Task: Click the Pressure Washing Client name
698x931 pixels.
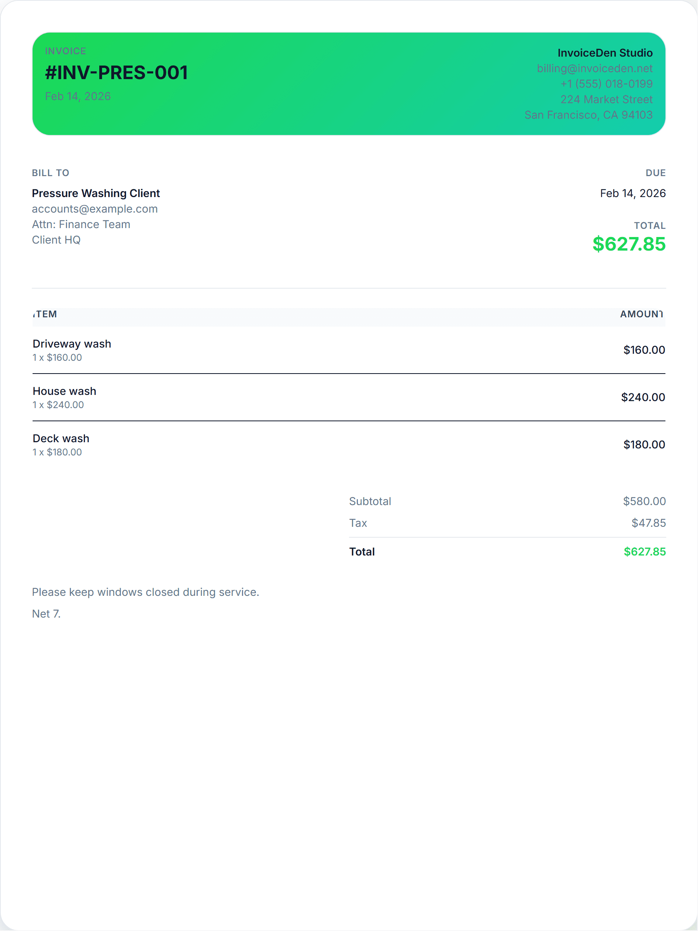Action: coord(95,193)
